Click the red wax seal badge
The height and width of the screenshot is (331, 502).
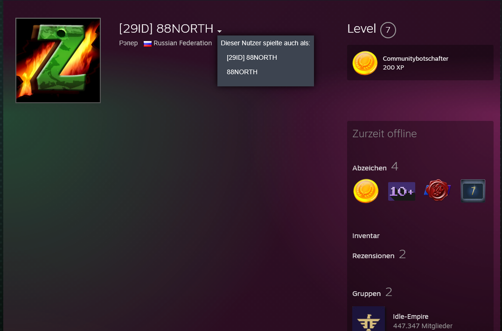pyautogui.click(x=437, y=190)
